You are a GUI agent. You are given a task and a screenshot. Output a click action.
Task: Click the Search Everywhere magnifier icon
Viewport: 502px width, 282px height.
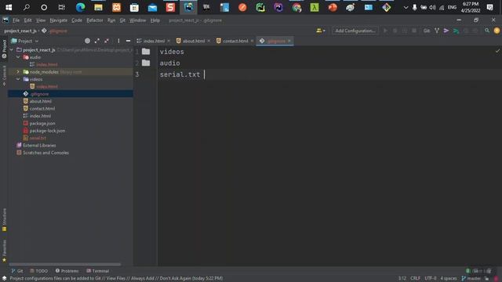(x=487, y=31)
